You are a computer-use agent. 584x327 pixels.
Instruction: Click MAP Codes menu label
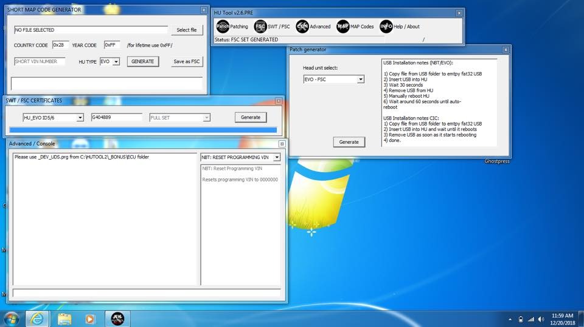pyautogui.click(x=361, y=27)
